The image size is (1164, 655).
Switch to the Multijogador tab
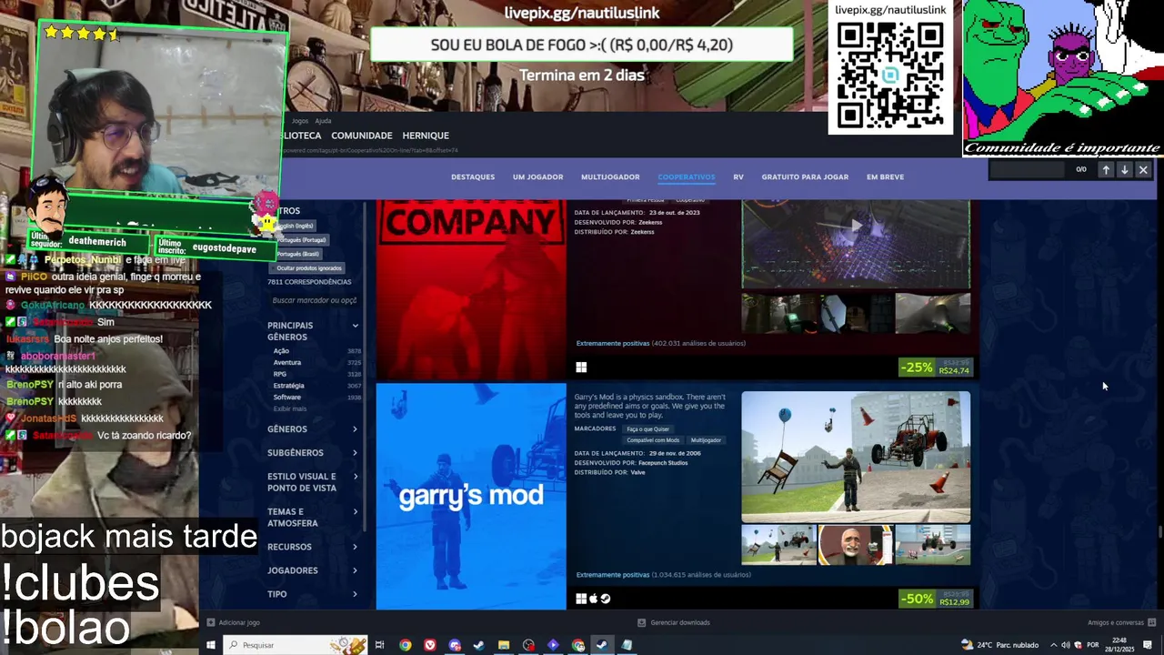click(x=610, y=176)
